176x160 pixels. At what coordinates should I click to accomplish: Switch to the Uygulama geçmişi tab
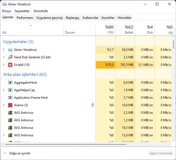tap(50, 18)
